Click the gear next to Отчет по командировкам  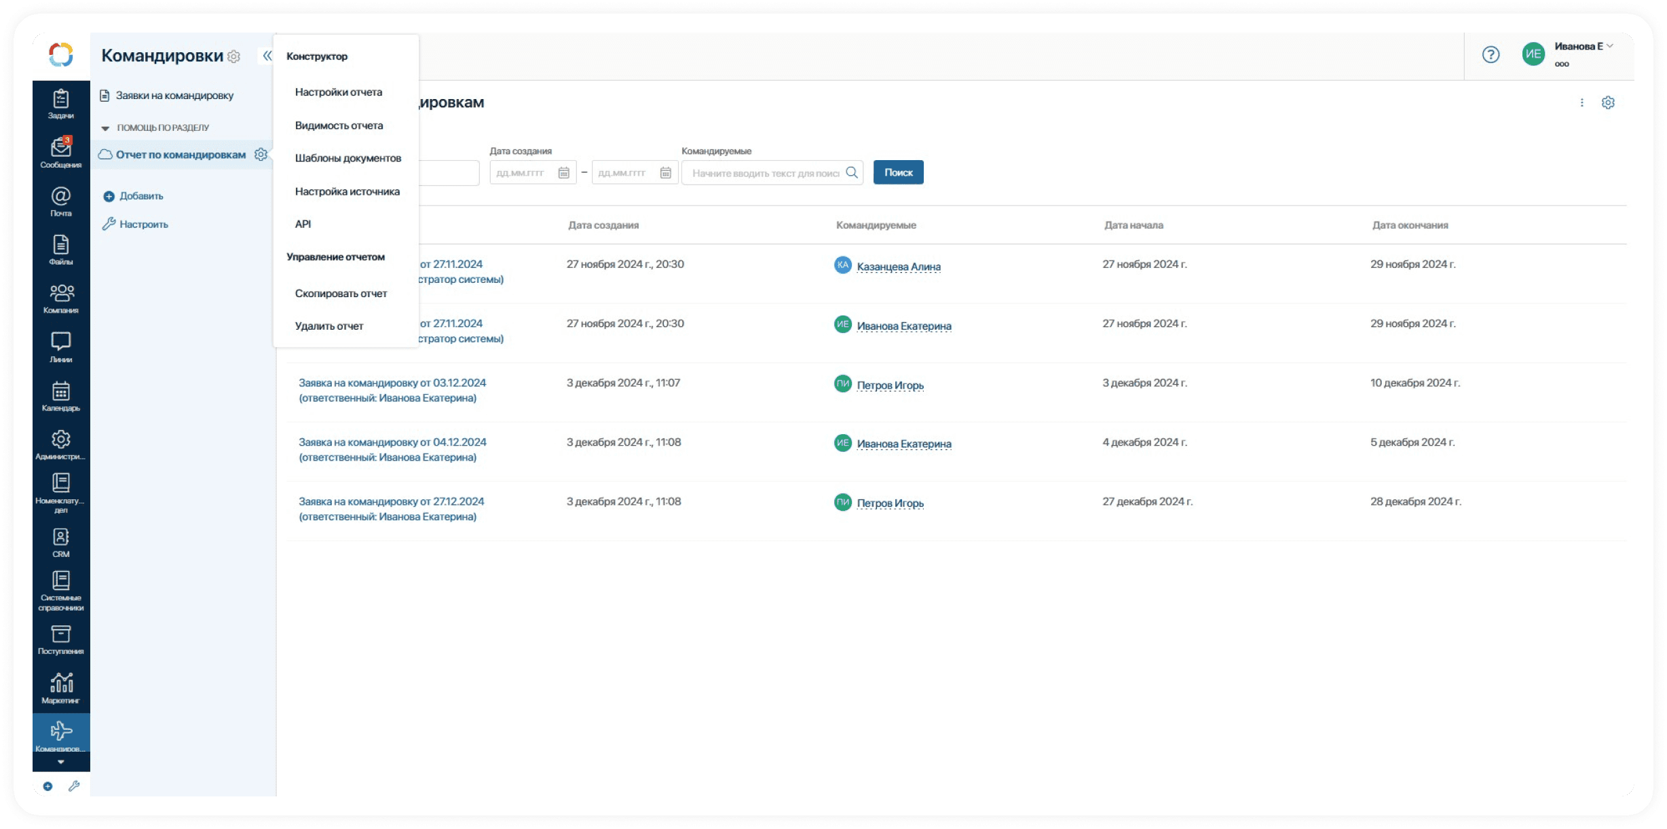pos(261,155)
